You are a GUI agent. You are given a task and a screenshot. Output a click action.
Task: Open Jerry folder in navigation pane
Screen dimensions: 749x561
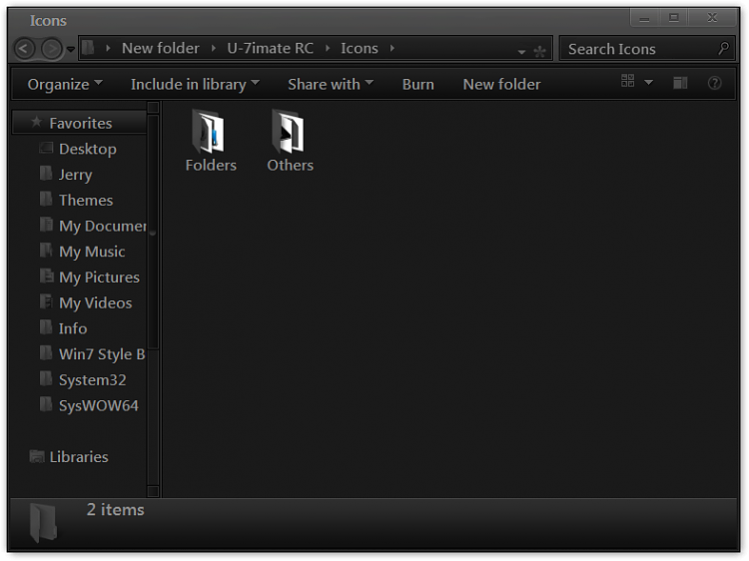click(76, 175)
